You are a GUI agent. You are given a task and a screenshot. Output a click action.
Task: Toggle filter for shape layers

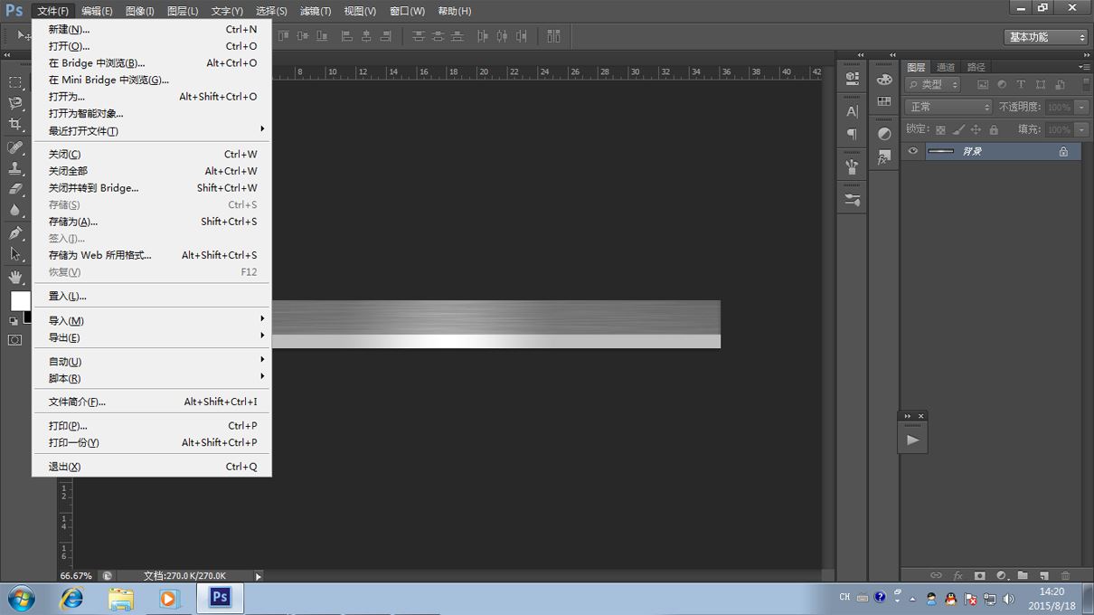pyautogui.click(x=1040, y=84)
